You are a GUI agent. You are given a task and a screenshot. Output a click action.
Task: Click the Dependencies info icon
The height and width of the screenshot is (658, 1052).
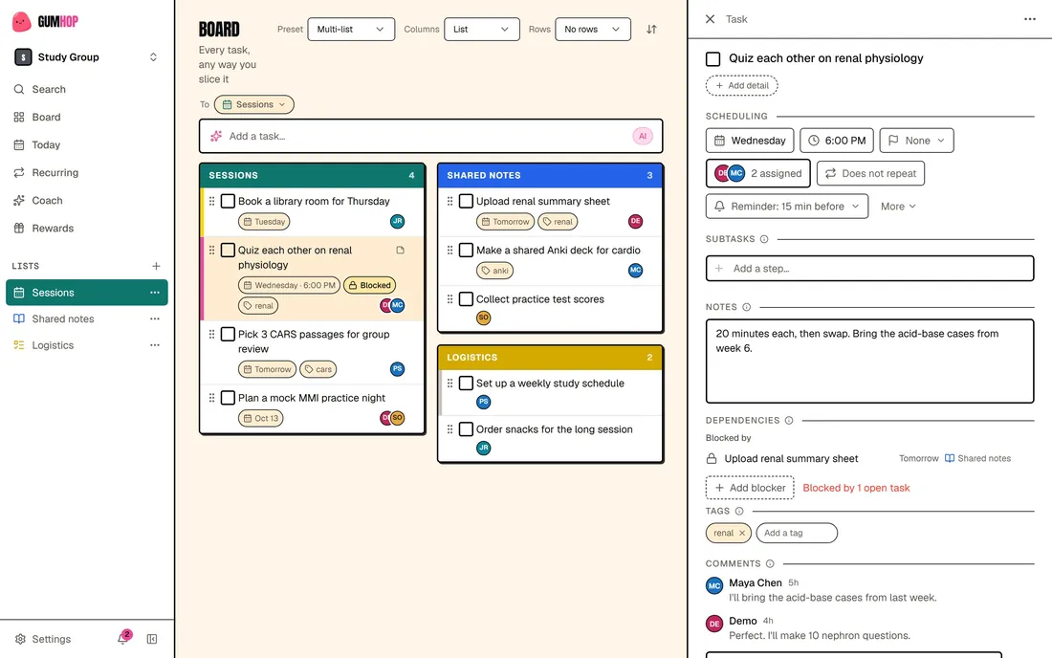pos(789,421)
